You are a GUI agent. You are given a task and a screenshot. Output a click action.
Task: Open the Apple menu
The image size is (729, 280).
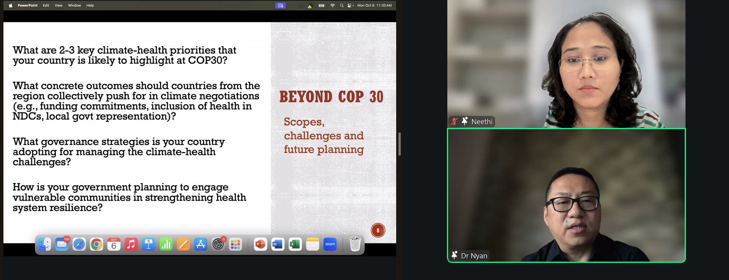(x=11, y=5)
